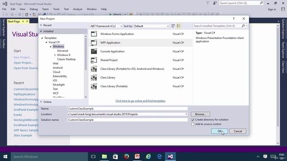The image size is (287, 161).
Task: Open the Open Project... link on Start Page
Action: [23, 63]
